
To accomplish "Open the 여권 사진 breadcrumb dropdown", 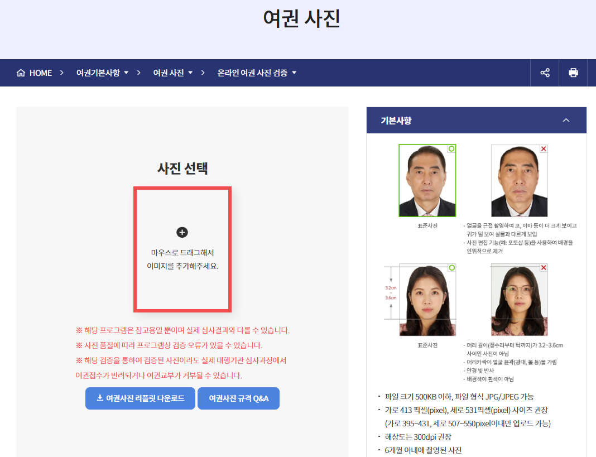I will coord(173,73).
